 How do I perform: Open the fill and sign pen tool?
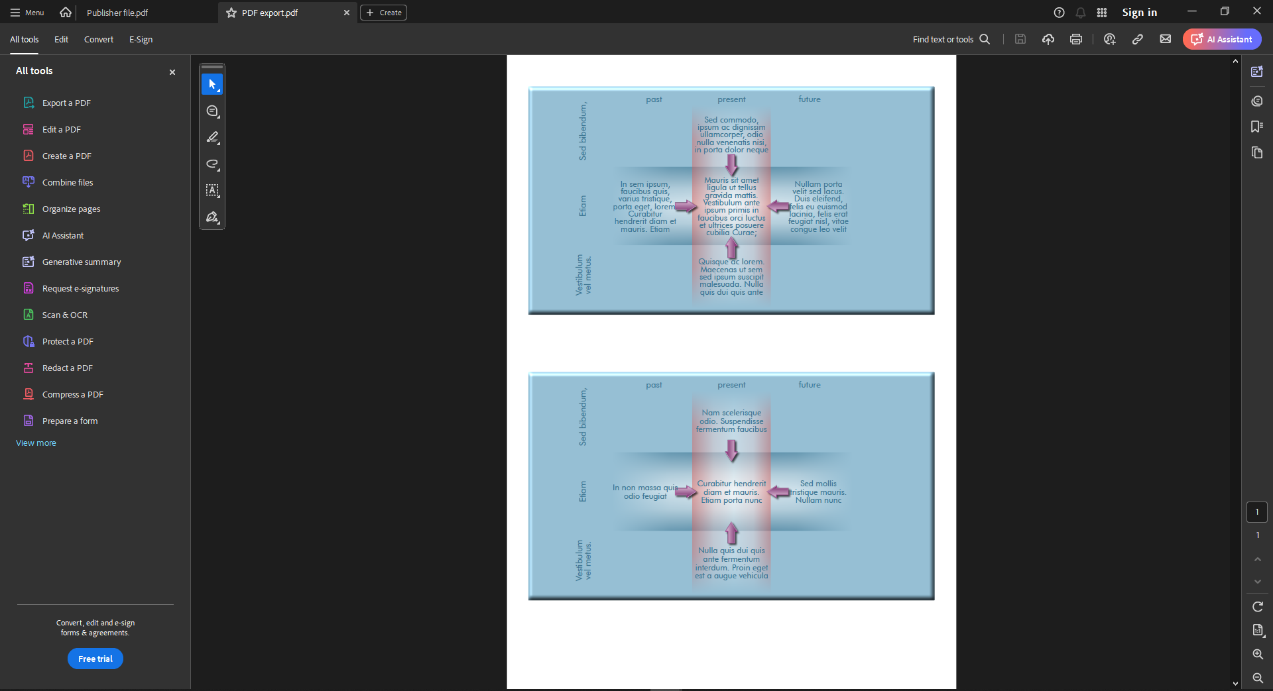(212, 217)
